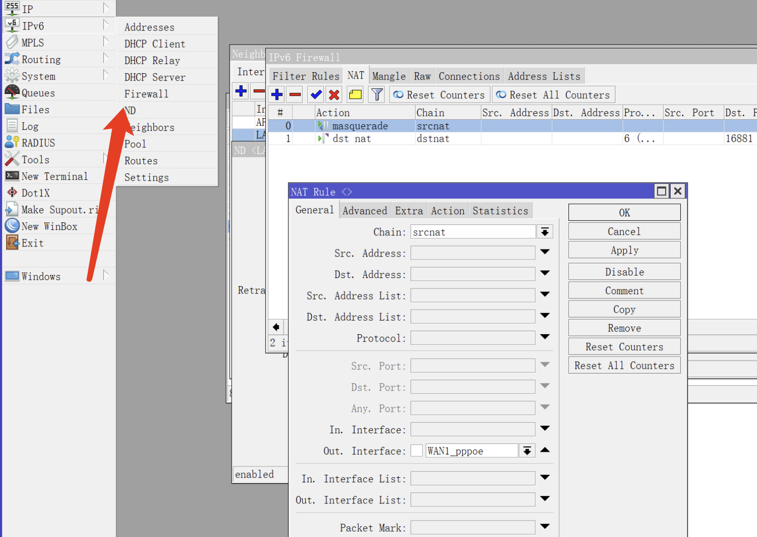
Task: Expand the Protocol field arrow
Action: tap(545, 338)
